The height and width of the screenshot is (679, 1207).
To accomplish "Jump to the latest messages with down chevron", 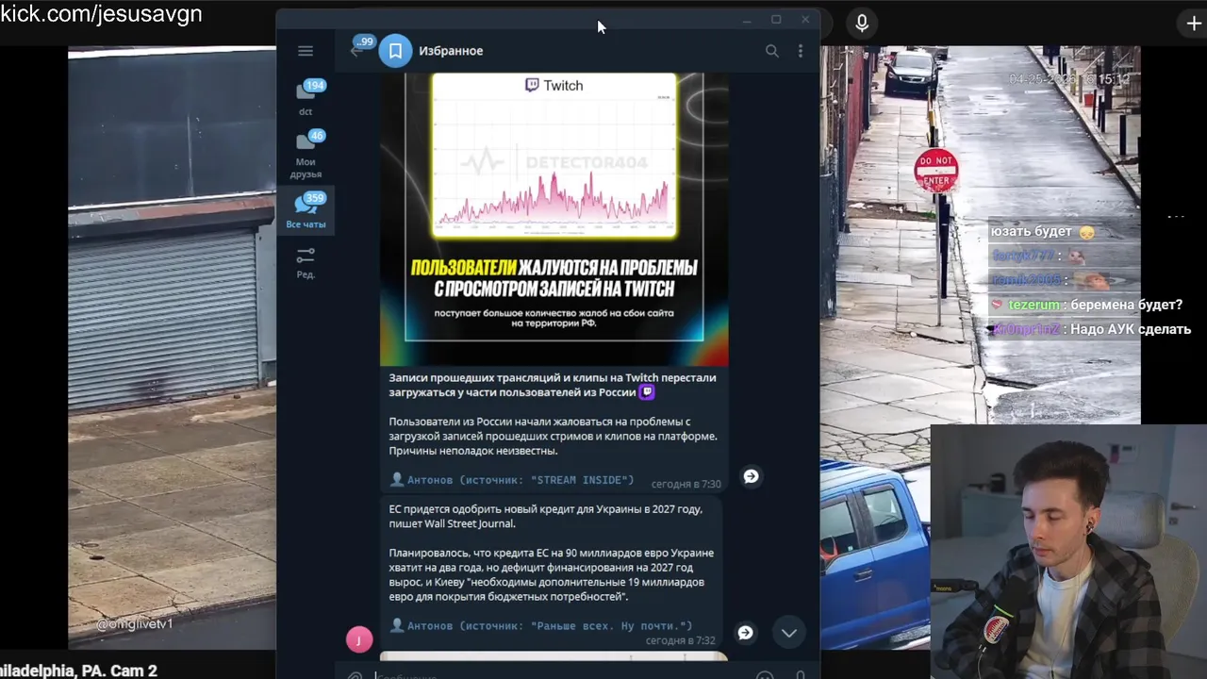I will point(789,633).
